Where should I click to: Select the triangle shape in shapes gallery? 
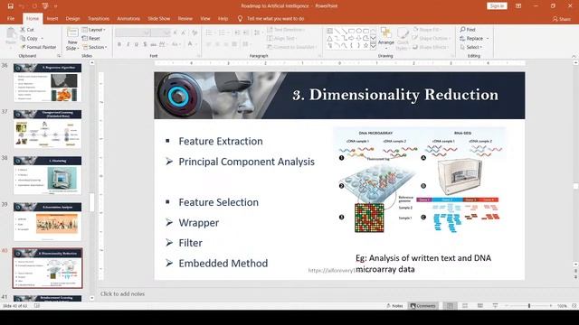click(x=329, y=38)
